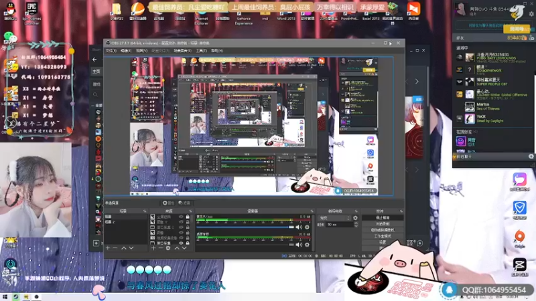This screenshot has width=536, height=301.
Task: Toggle lock on 图像 2 source
Action: 188,222
